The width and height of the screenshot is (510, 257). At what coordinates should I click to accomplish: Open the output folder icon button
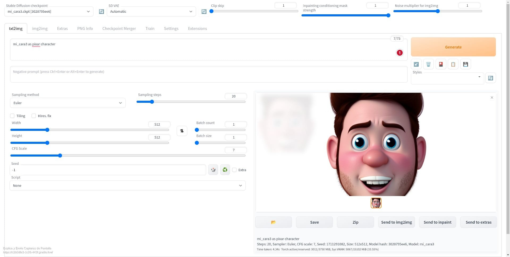(273, 222)
